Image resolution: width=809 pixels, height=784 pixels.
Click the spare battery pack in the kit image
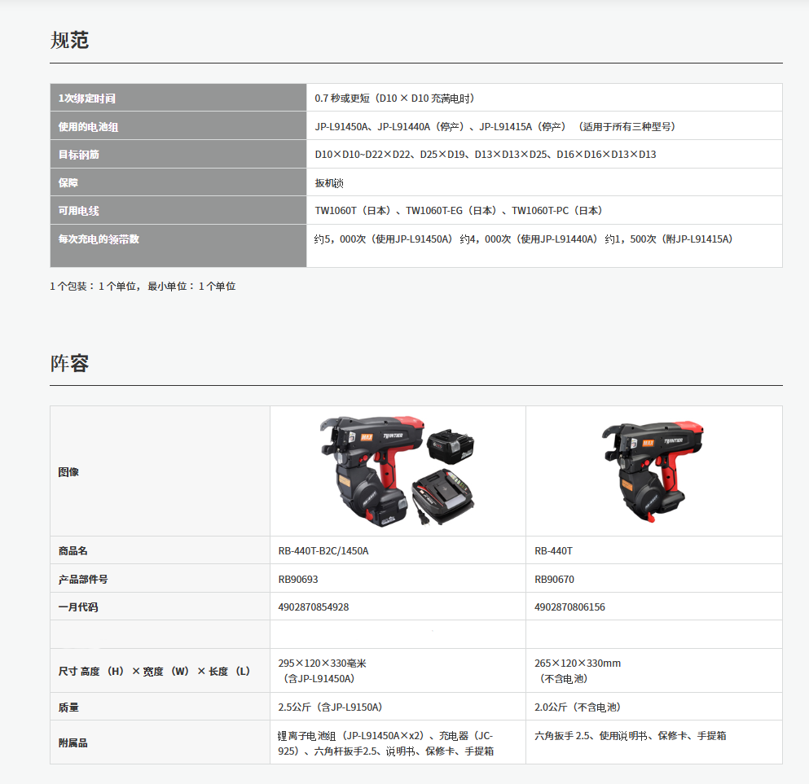pyautogui.click(x=450, y=447)
